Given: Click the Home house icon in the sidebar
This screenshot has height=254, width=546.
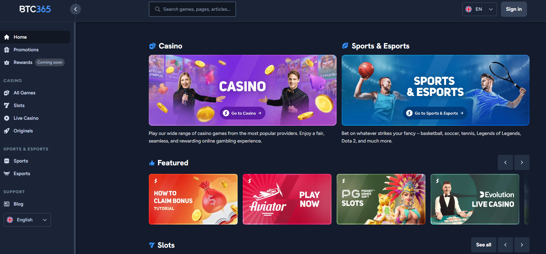Looking at the screenshot, I should (7, 37).
